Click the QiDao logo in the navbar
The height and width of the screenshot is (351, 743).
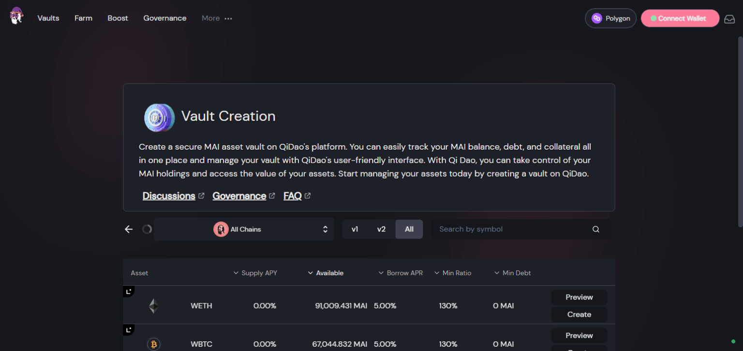pyautogui.click(x=16, y=16)
